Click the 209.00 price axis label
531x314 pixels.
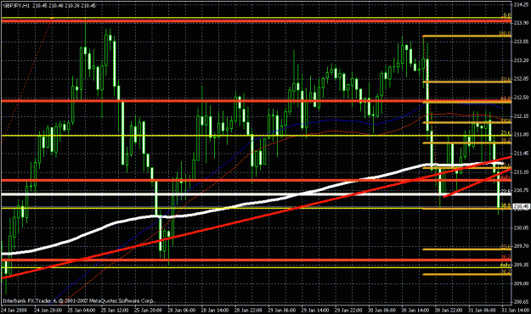pos(521,283)
